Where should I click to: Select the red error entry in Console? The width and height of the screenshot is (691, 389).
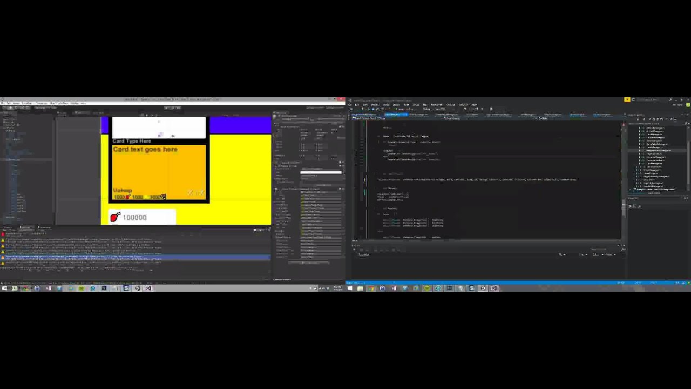pyautogui.click(x=81, y=234)
